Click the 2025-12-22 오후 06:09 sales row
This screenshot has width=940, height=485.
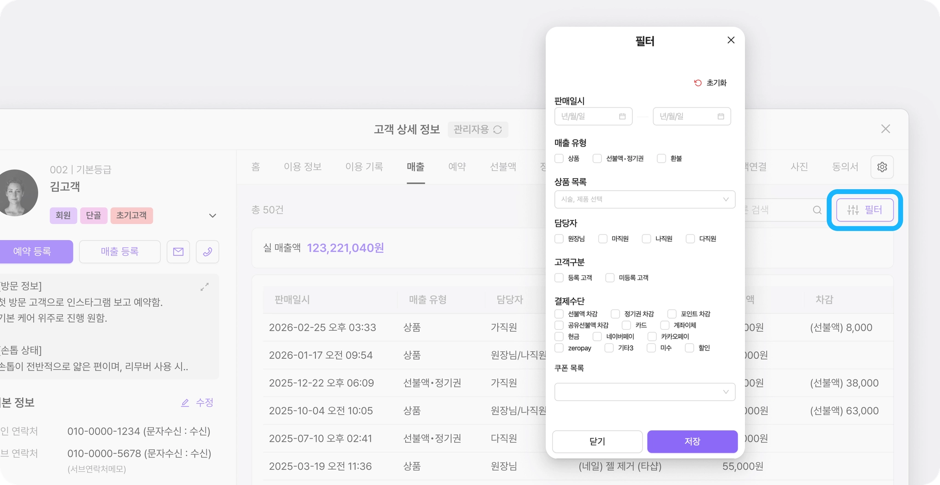(x=577, y=383)
